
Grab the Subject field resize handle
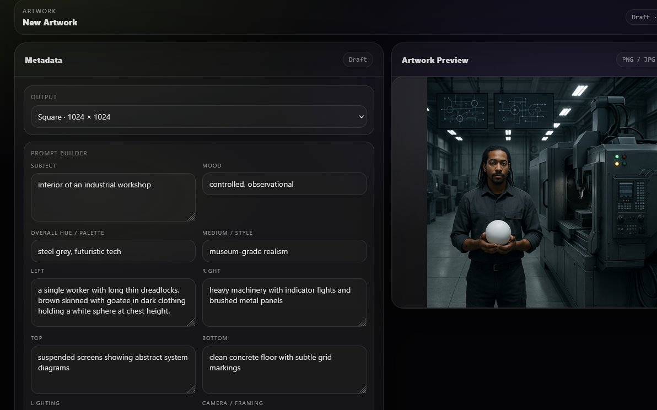[x=191, y=217]
